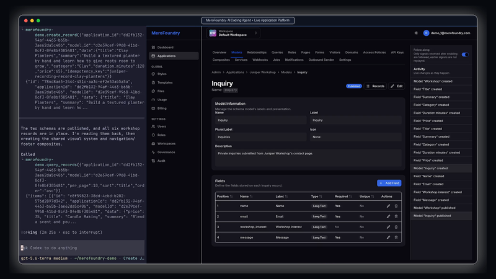
Task: Open the Pages tab
Action: pos(306,53)
